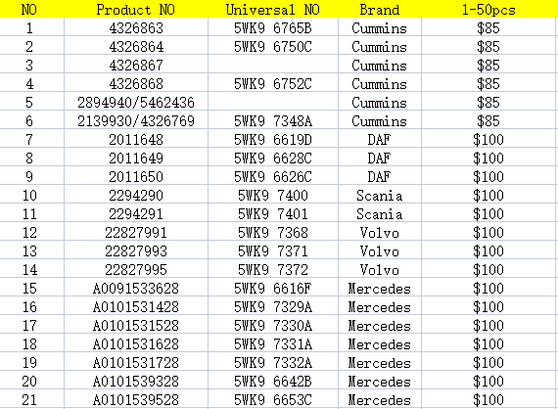Click the $85 price in row 3
The width and height of the screenshot is (558, 409).
(488, 66)
